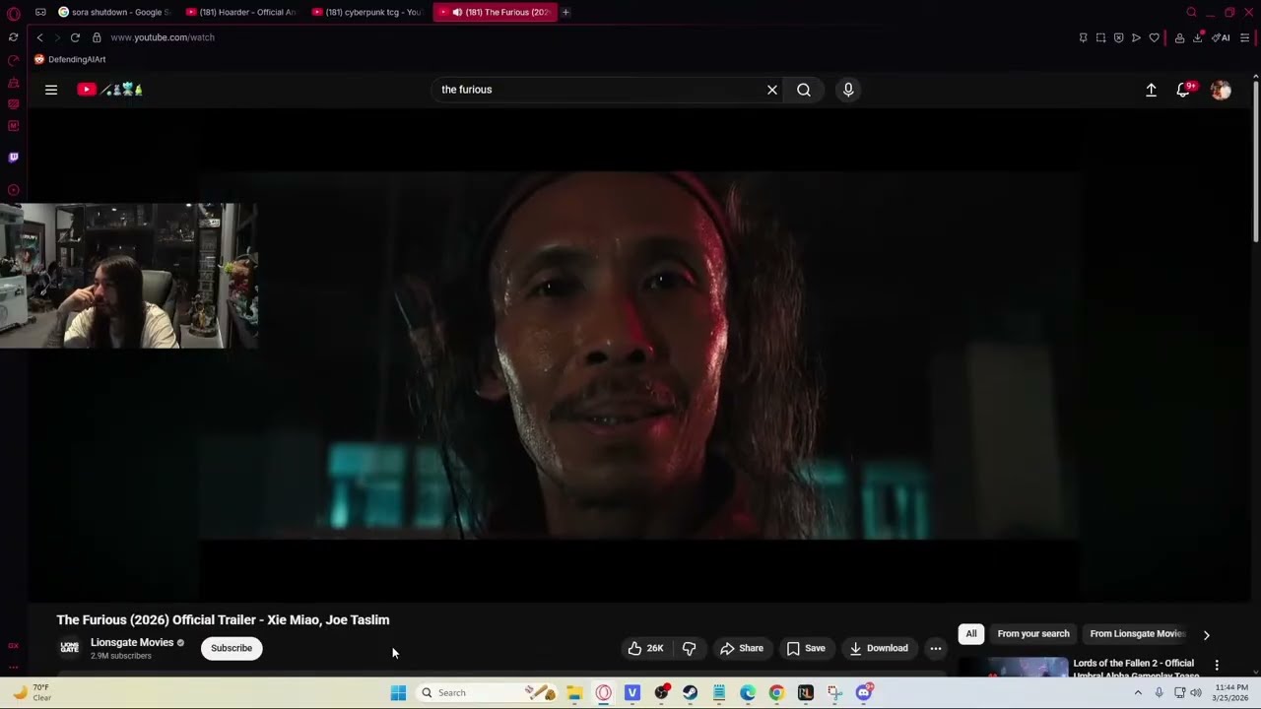The width and height of the screenshot is (1261, 709).
Task: Open the taskbar clock showing 11:44 PM
Action: pos(1231,692)
